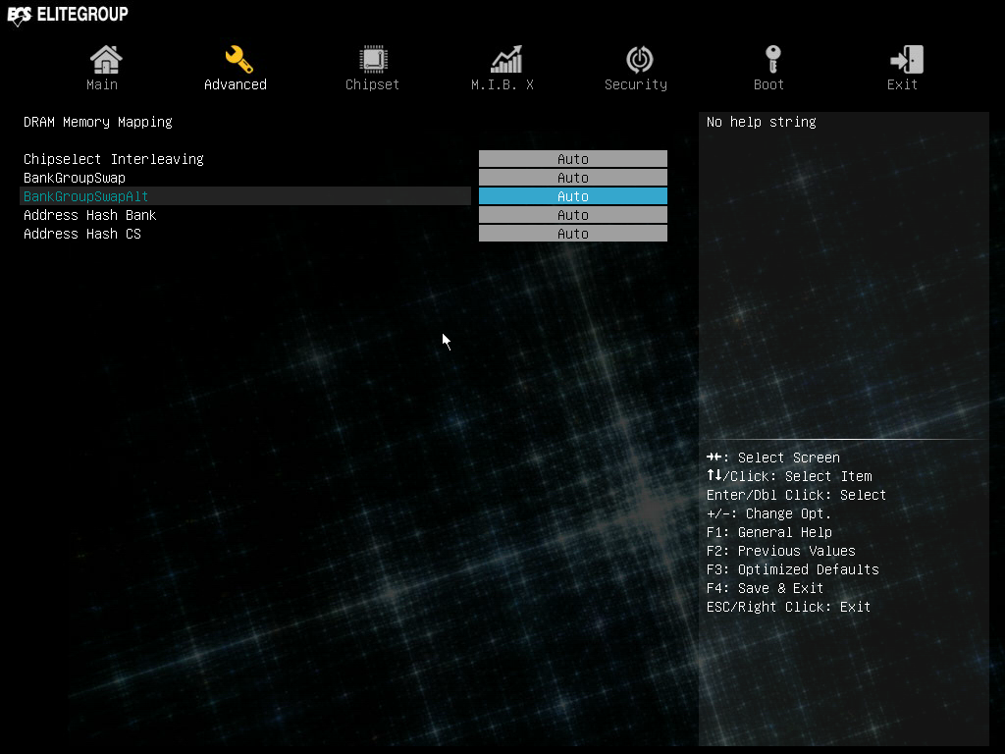The width and height of the screenshot is (1005, 754).
Task: Click the M.I.B. X chart icon
Action: 506,60
